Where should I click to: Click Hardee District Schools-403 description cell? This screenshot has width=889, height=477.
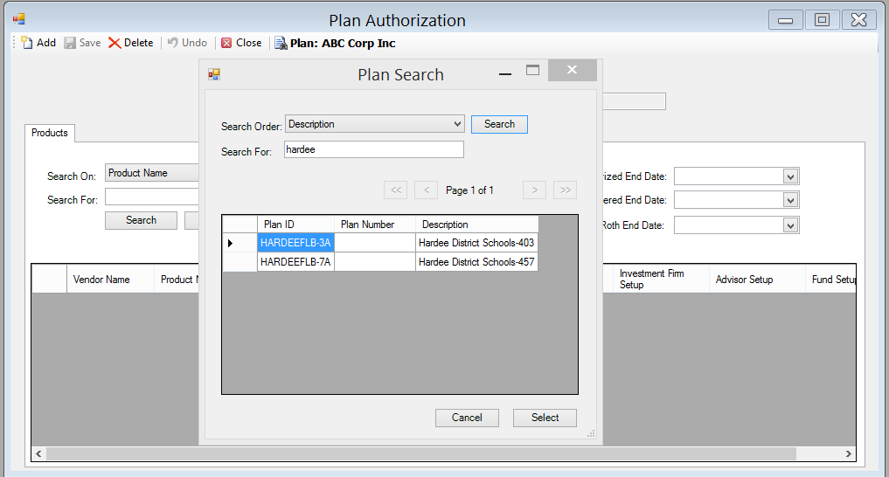(x=476, y=243)
